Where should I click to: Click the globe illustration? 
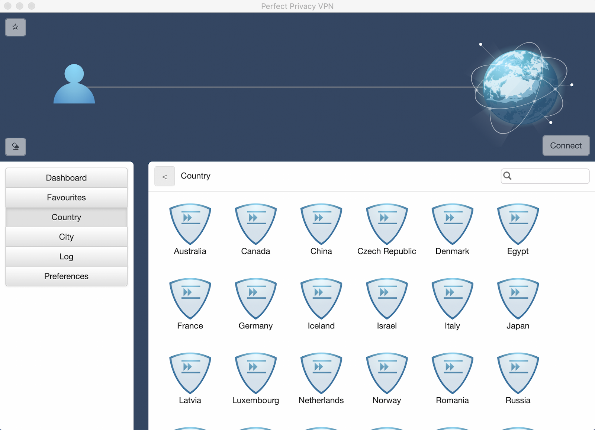coord(521,87)
